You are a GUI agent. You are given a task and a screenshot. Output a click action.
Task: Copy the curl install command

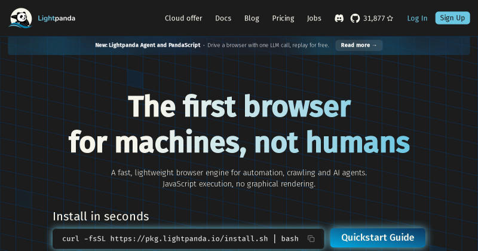pyautogui.click(x=311, y=239)
